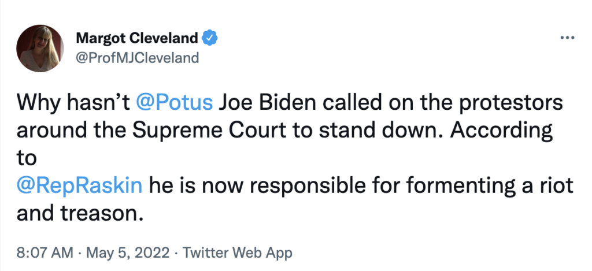Click the 8:07 AM timestamp
This screenshot has height=271, width=592.
point(45,253)
